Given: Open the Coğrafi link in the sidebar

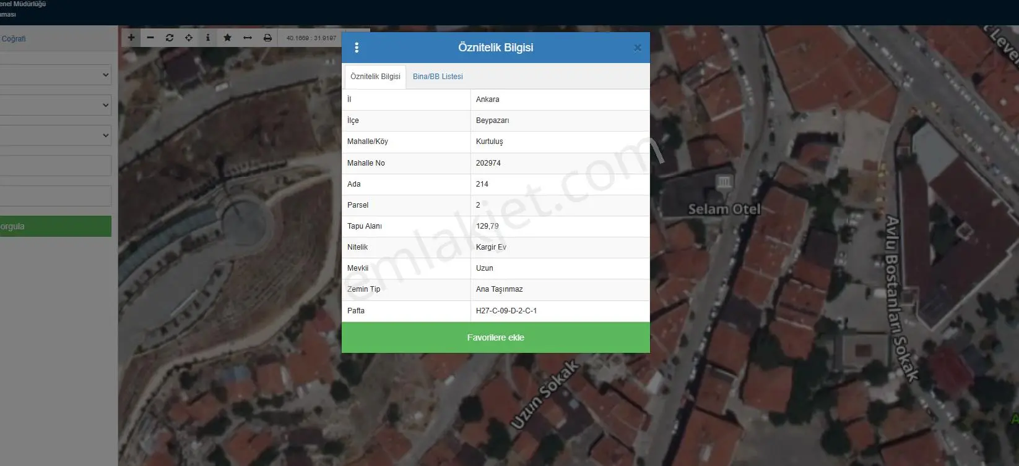Looking at the screenshot, I should click(13, 38).
